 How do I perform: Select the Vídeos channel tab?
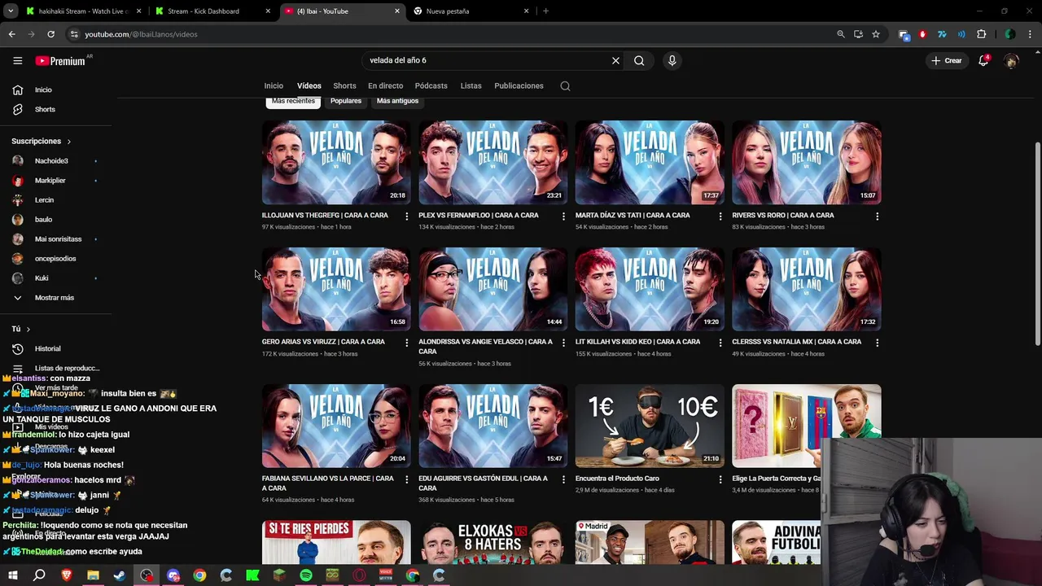309,85
